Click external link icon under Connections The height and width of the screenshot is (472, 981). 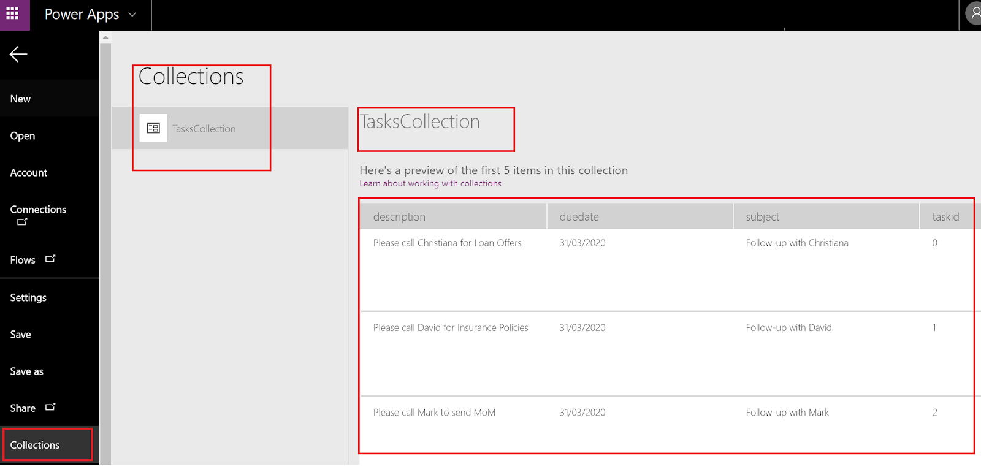click(22, 222)
